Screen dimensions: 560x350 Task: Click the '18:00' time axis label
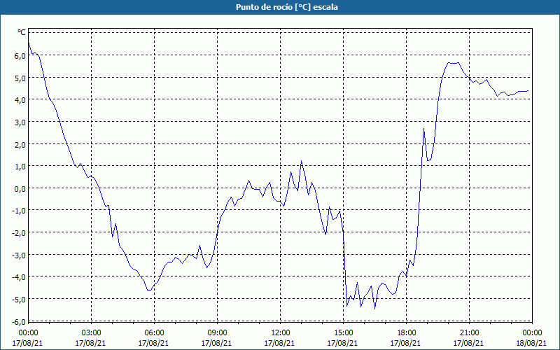pyautogui.click(x=406, y=333)
